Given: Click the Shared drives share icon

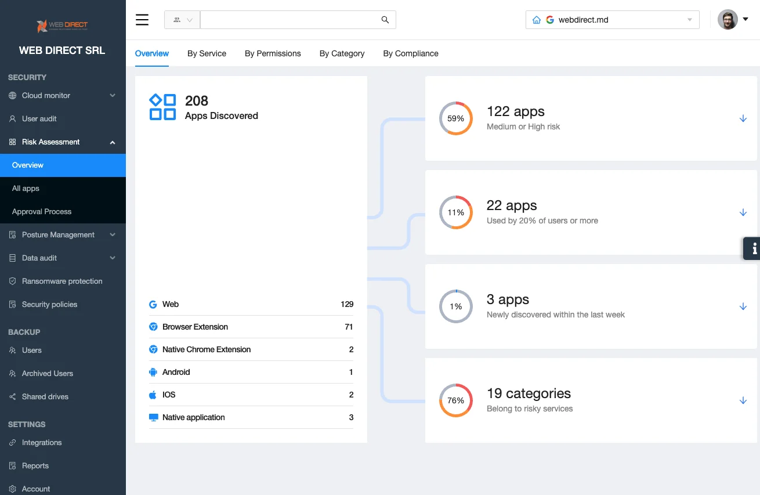Looking at the screenshot, I should point(13,397).
